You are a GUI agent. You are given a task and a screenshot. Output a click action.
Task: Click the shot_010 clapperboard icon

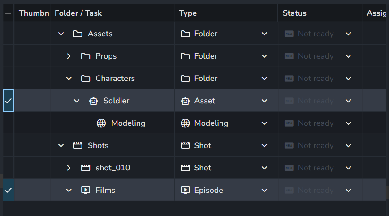click(86, 168)
